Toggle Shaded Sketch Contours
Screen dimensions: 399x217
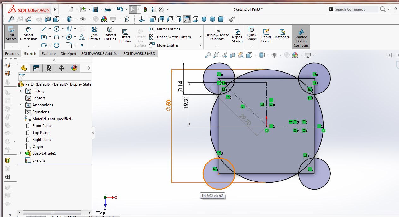pyautogui.click(x=301, y=37)
